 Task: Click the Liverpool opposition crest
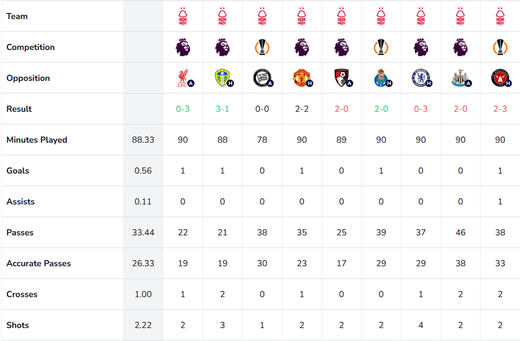183,78
